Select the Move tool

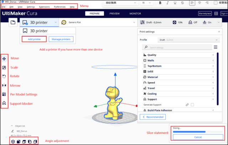pos(4,58)
